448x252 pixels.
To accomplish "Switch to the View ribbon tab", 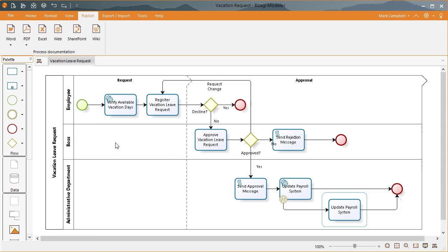I will 69,16.
